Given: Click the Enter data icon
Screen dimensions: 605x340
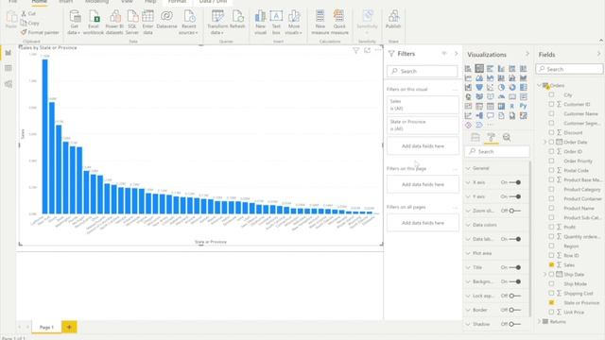Looking at the screenshot, I should point(147,23).
